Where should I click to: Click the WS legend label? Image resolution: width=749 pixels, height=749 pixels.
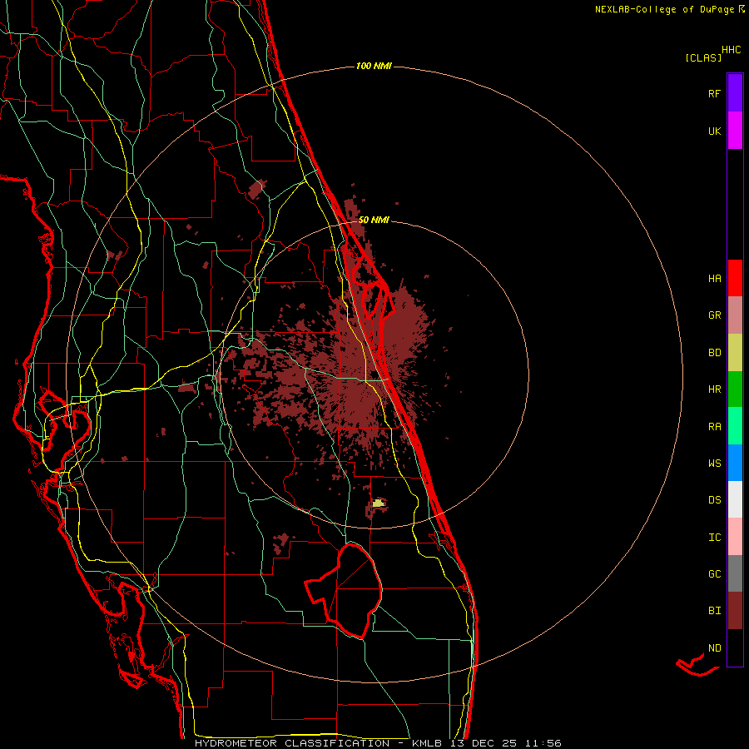pos(714,464)
